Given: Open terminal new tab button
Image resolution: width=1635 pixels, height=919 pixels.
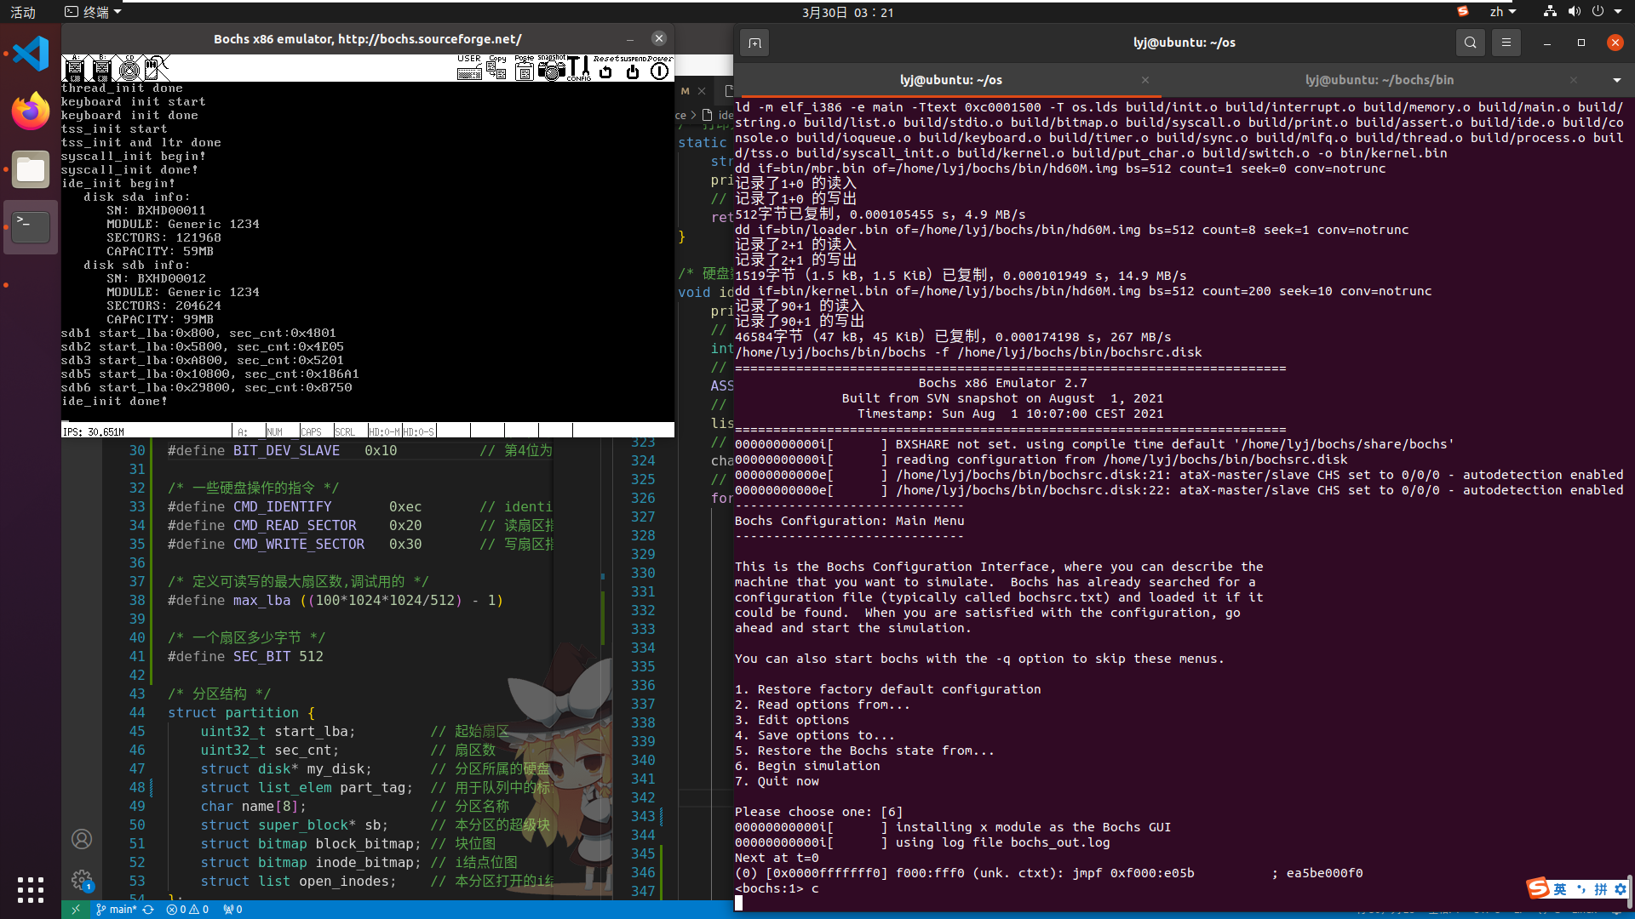Looking at the screenshot, I should (x=754, y=43).
